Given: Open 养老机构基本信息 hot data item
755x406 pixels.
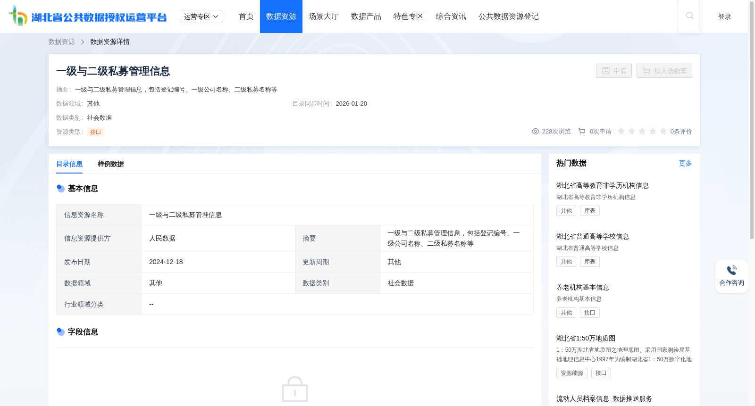Looking at the screenshot, I should pyautogui.click(x=583, y=288).
